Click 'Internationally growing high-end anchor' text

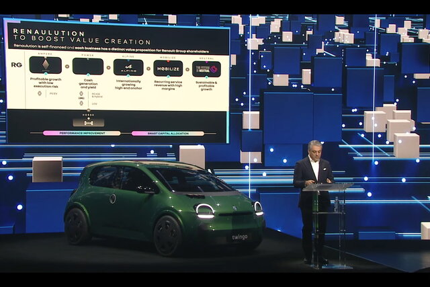tap(128, 85)
